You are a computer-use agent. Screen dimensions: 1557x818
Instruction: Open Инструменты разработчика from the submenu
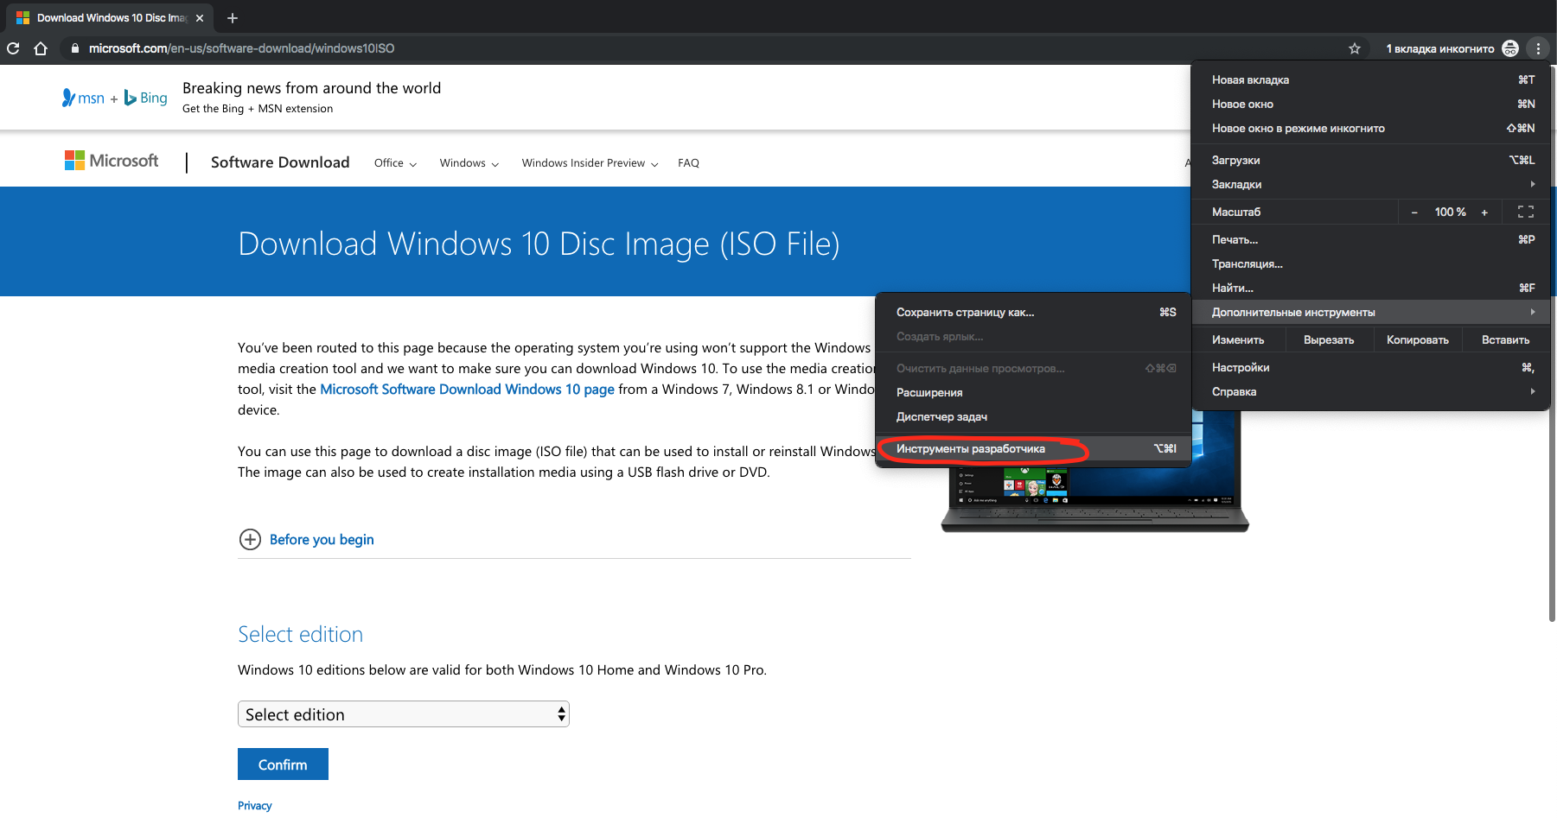[1033, 448]
